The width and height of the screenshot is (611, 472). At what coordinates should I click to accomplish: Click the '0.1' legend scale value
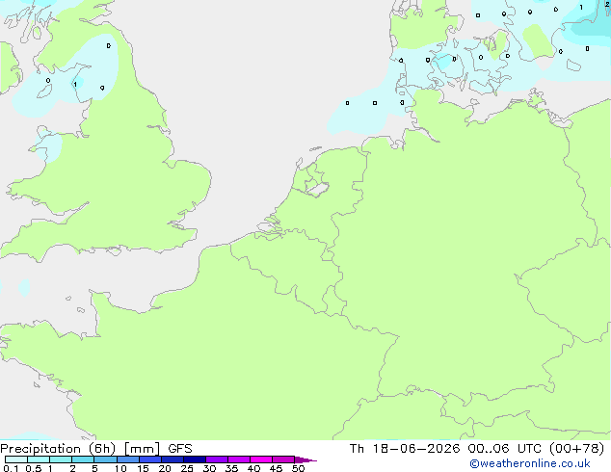coord(11,468)
